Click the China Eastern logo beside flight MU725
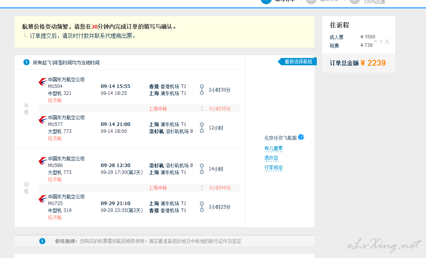This screenshot has height=258, width=426. (x=43, y=198)
